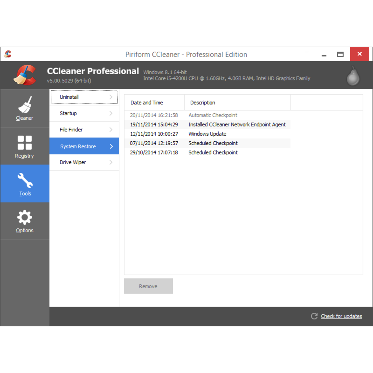The image size is (373, 373).
Task: Expand the Drive Wiper chevron
Action: pos(112,162)
